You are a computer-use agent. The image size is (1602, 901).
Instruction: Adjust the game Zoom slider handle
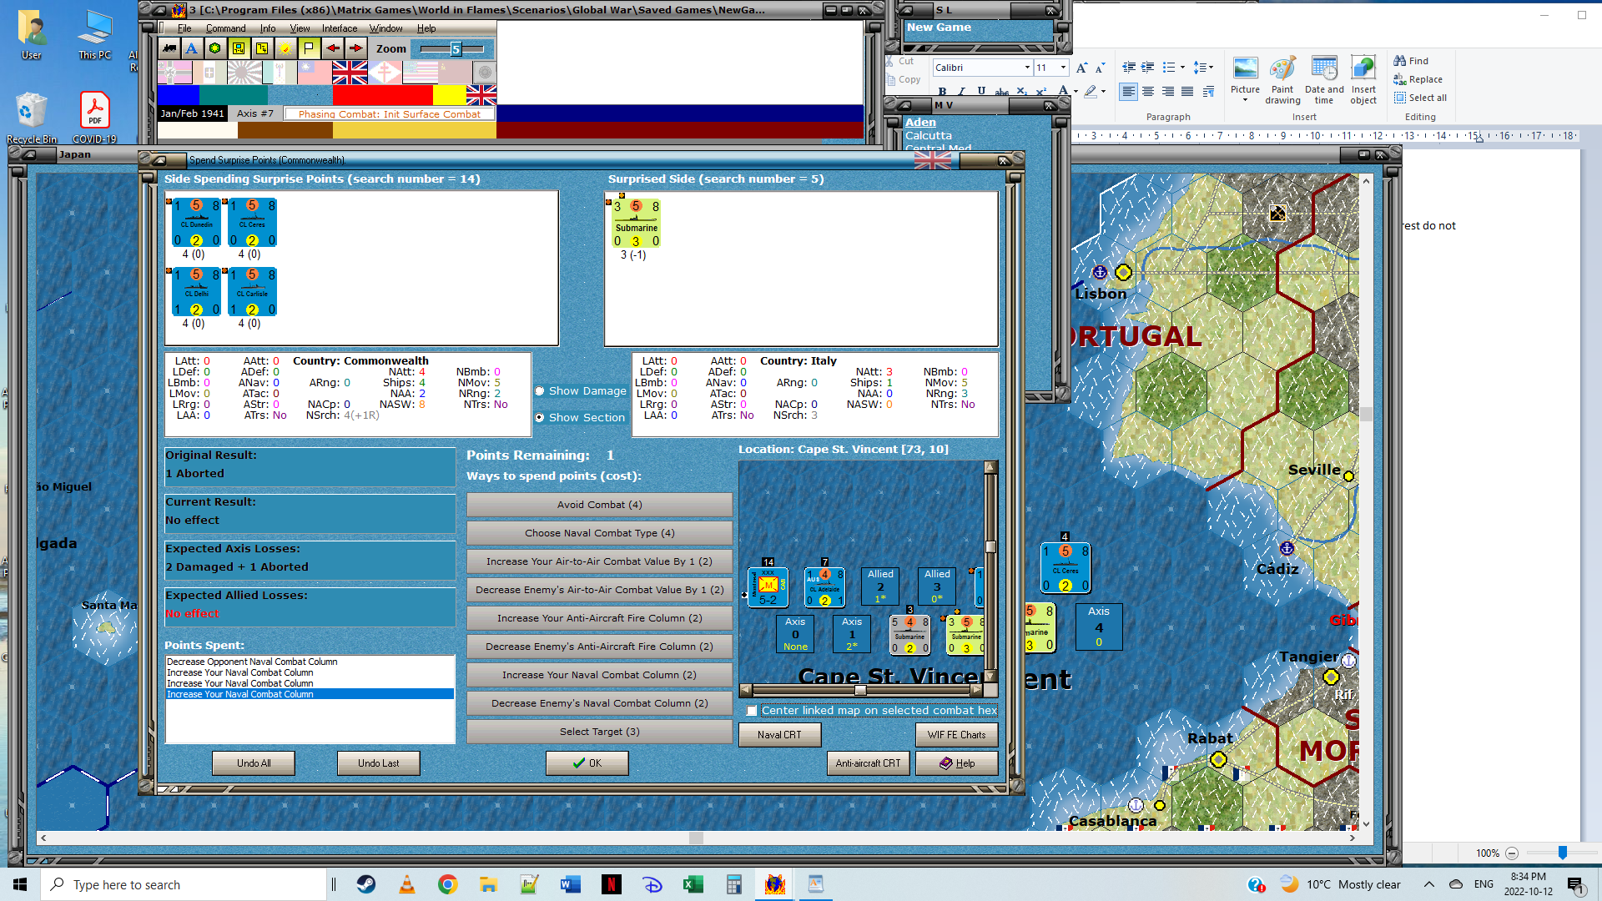point(456,49)
